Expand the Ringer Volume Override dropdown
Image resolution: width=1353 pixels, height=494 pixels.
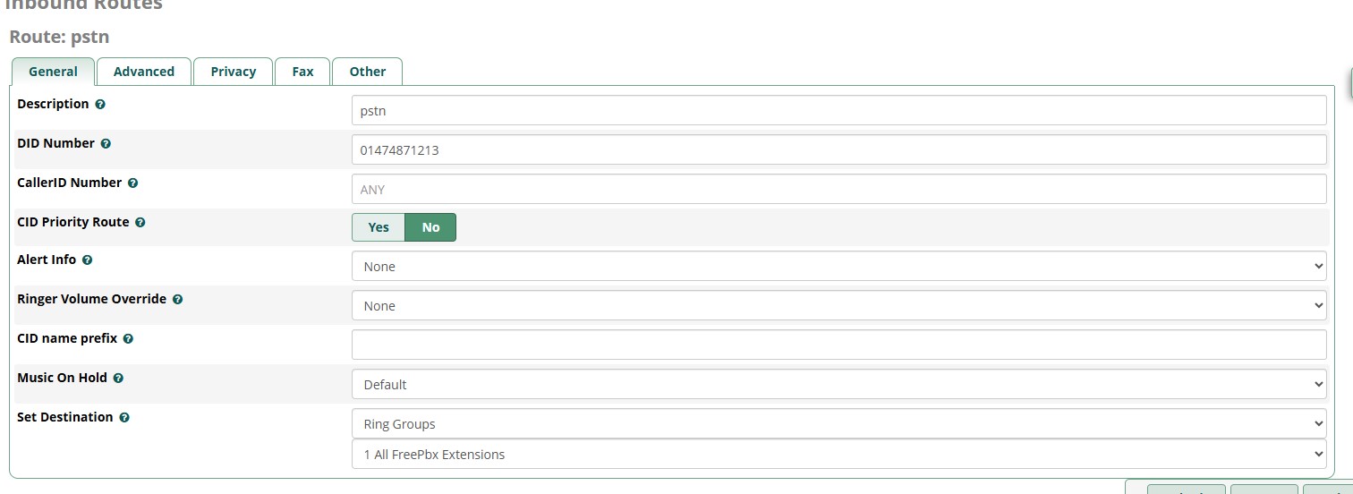838,306
